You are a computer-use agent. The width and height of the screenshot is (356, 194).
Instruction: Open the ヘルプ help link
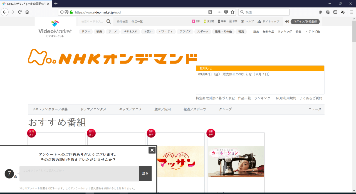pyautogui.click(x=247, y=22)
